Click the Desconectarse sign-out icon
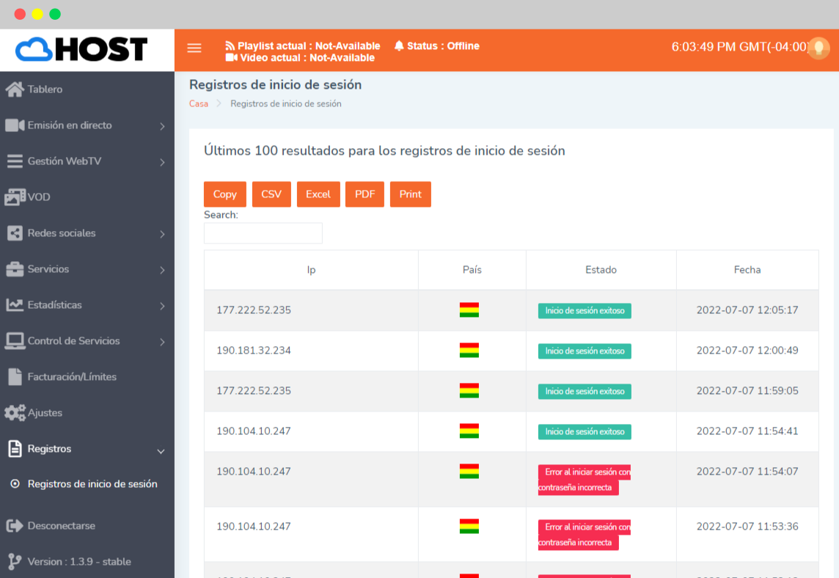 tap(15, 525)
